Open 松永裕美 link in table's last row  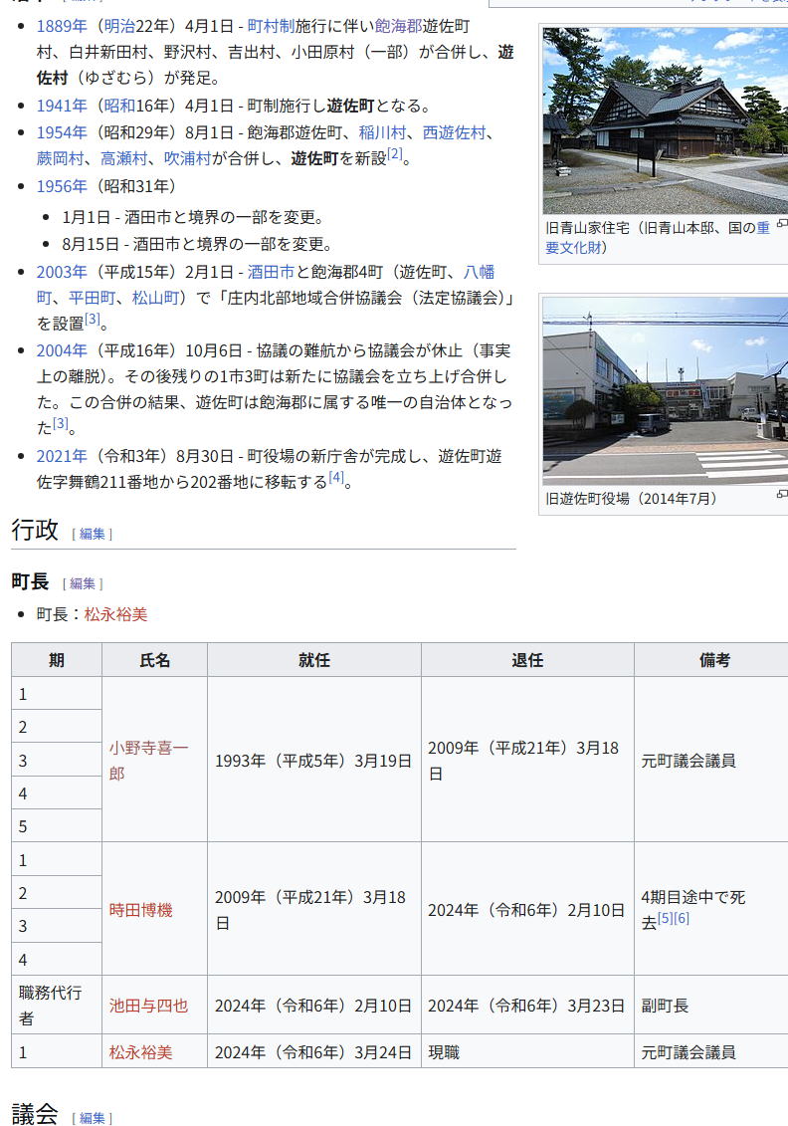click(140, 1052)
